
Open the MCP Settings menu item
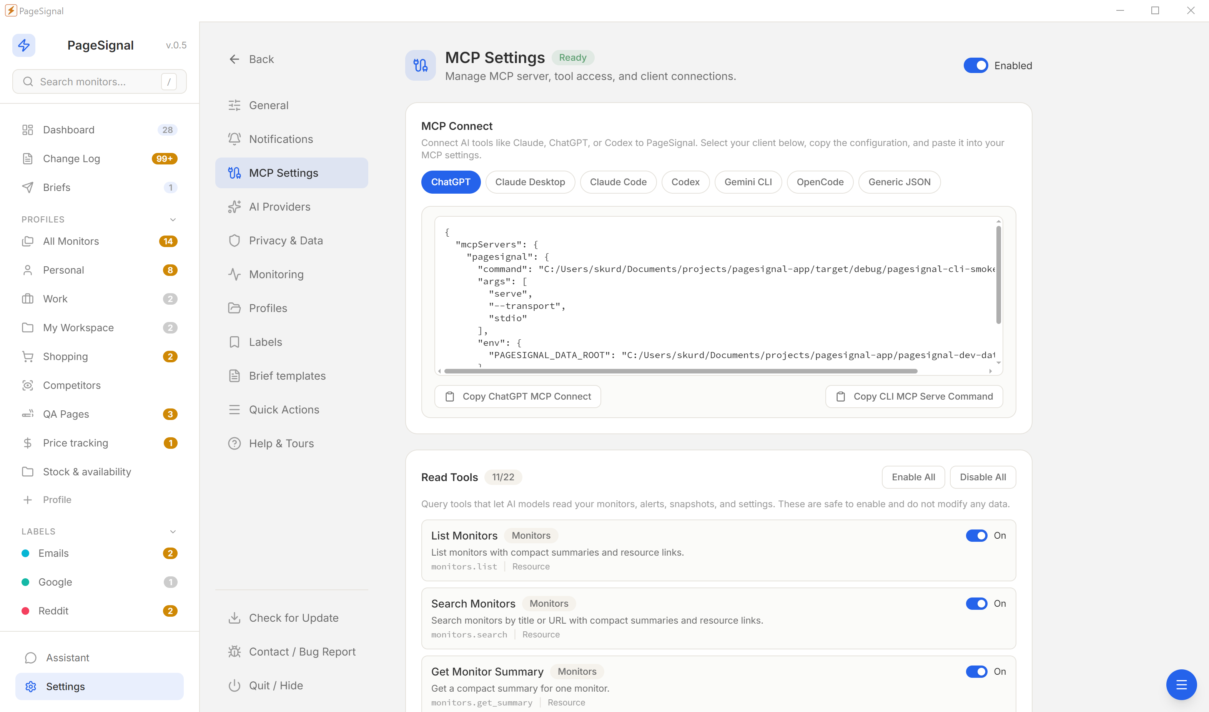[x=291, y=173]
